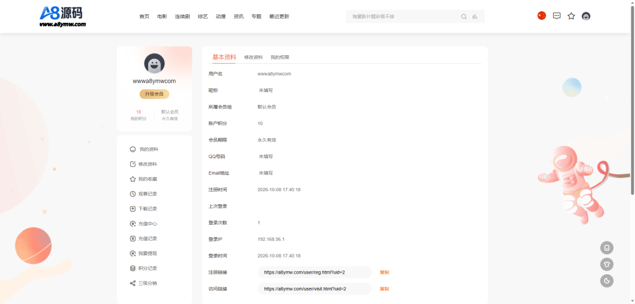Image resolution: width=635 pixels, height=304 pixels.
Task: Toggle dark mode moon icon
Action: pos(606,281)
